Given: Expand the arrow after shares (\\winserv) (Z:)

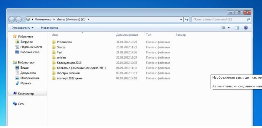Looking at the screenshot, I should (x=88, y=19).
